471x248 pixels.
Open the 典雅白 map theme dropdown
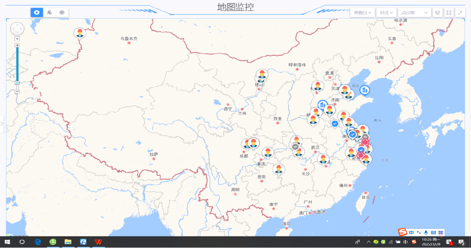[x=363, y=13]
